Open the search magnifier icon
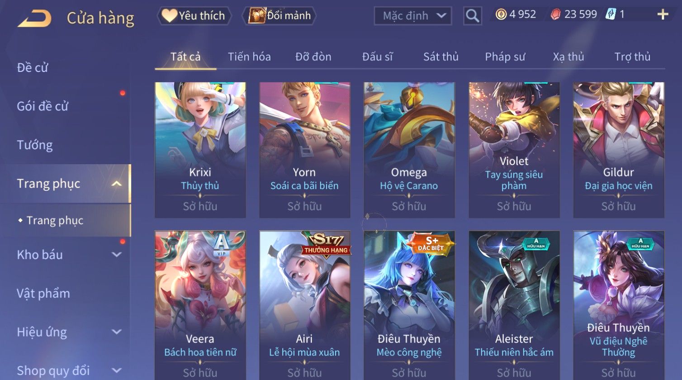 point(473,16)
